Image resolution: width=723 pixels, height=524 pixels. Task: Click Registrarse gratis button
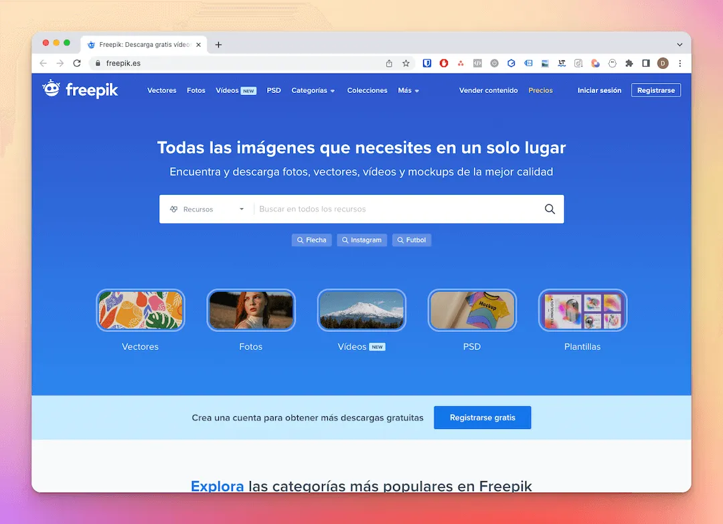[482, 418]
